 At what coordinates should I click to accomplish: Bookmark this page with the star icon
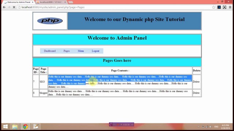click(214, 7)
